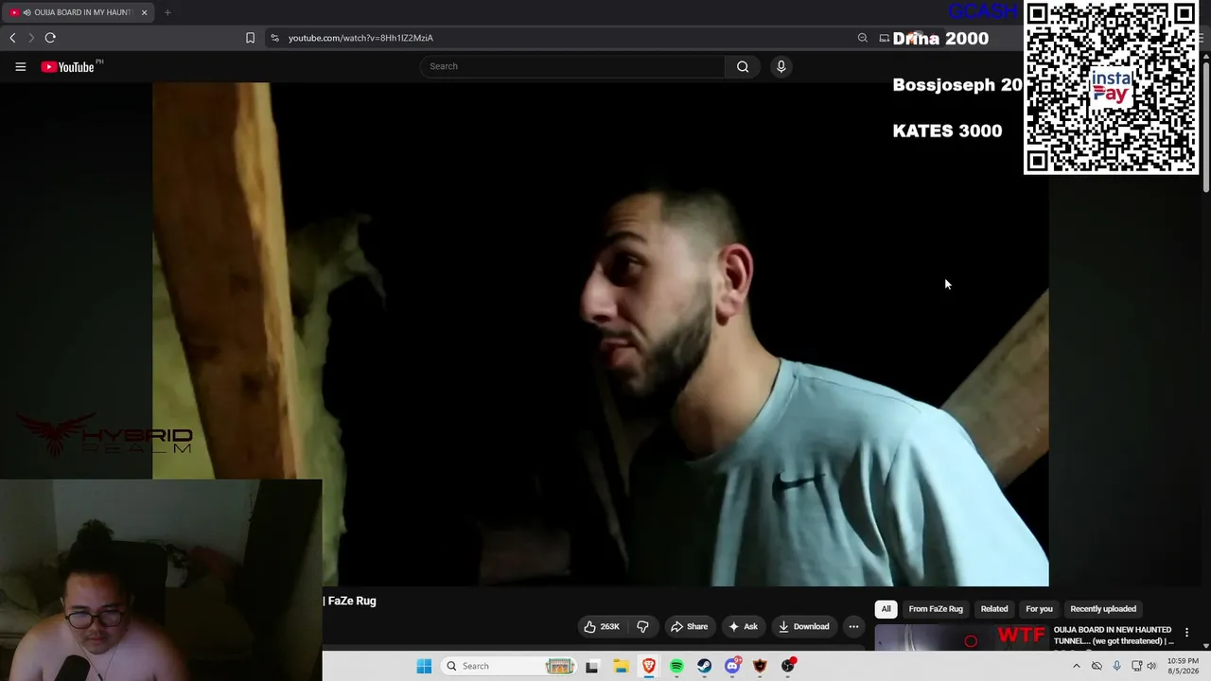Open volume control in system tray
The width and height of the screenshot is (1211, 681).
point(1151,666)
